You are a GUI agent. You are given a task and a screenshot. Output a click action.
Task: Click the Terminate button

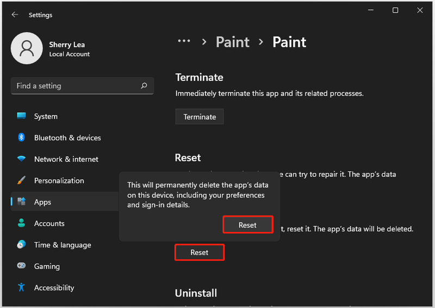coord(200,116)
